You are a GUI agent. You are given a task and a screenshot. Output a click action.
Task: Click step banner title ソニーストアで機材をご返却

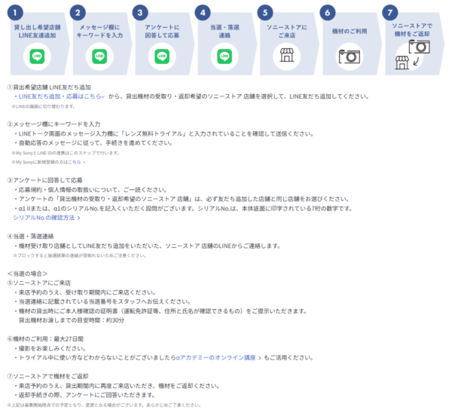[x=412, y=30]
